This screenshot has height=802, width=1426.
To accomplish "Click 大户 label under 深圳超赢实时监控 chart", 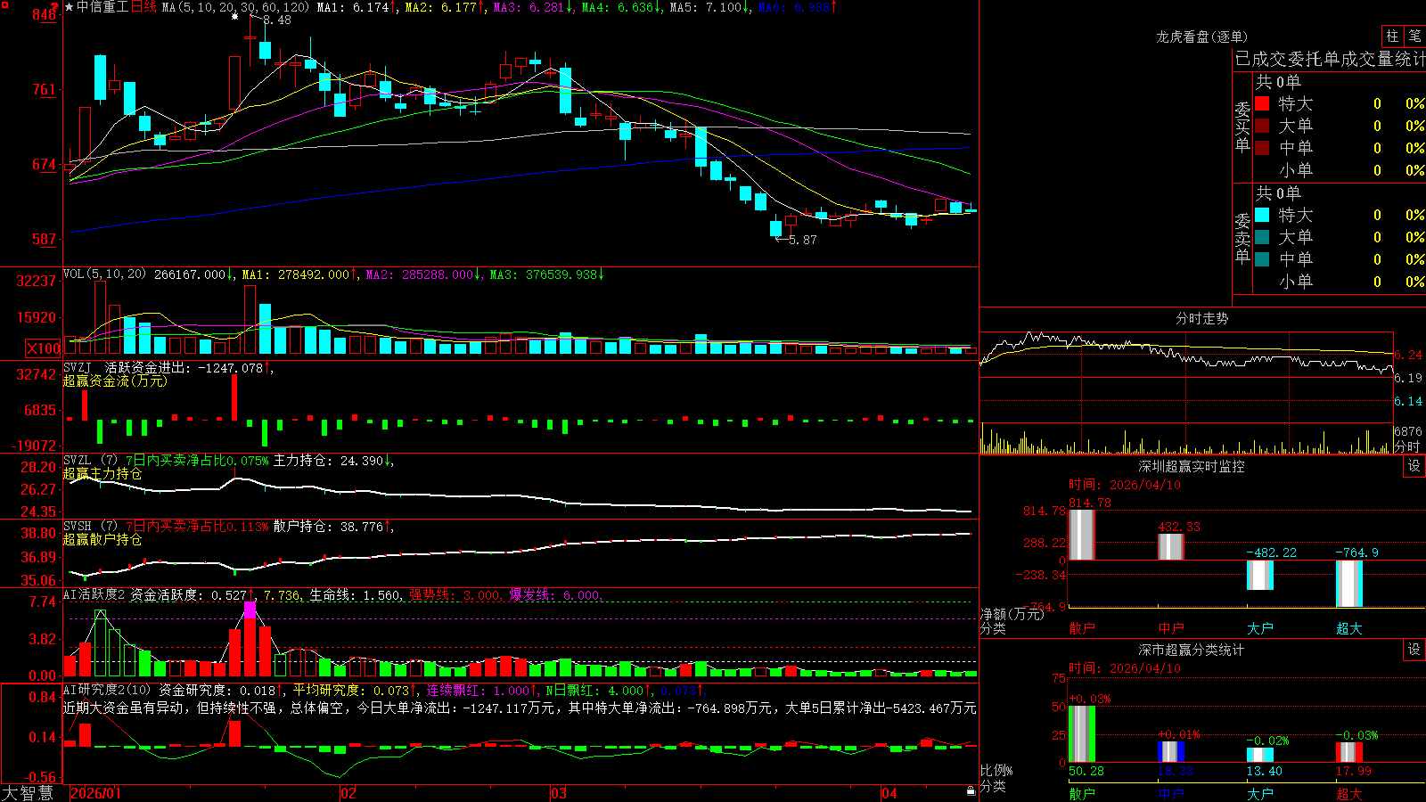I will (x=1260, y=628).
